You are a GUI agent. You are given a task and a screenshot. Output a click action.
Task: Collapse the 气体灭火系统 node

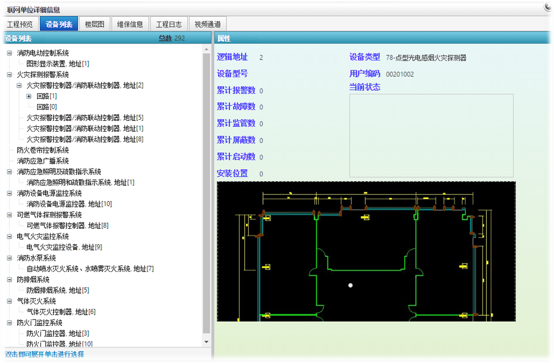pyautogui.click(x=10, y=301)
